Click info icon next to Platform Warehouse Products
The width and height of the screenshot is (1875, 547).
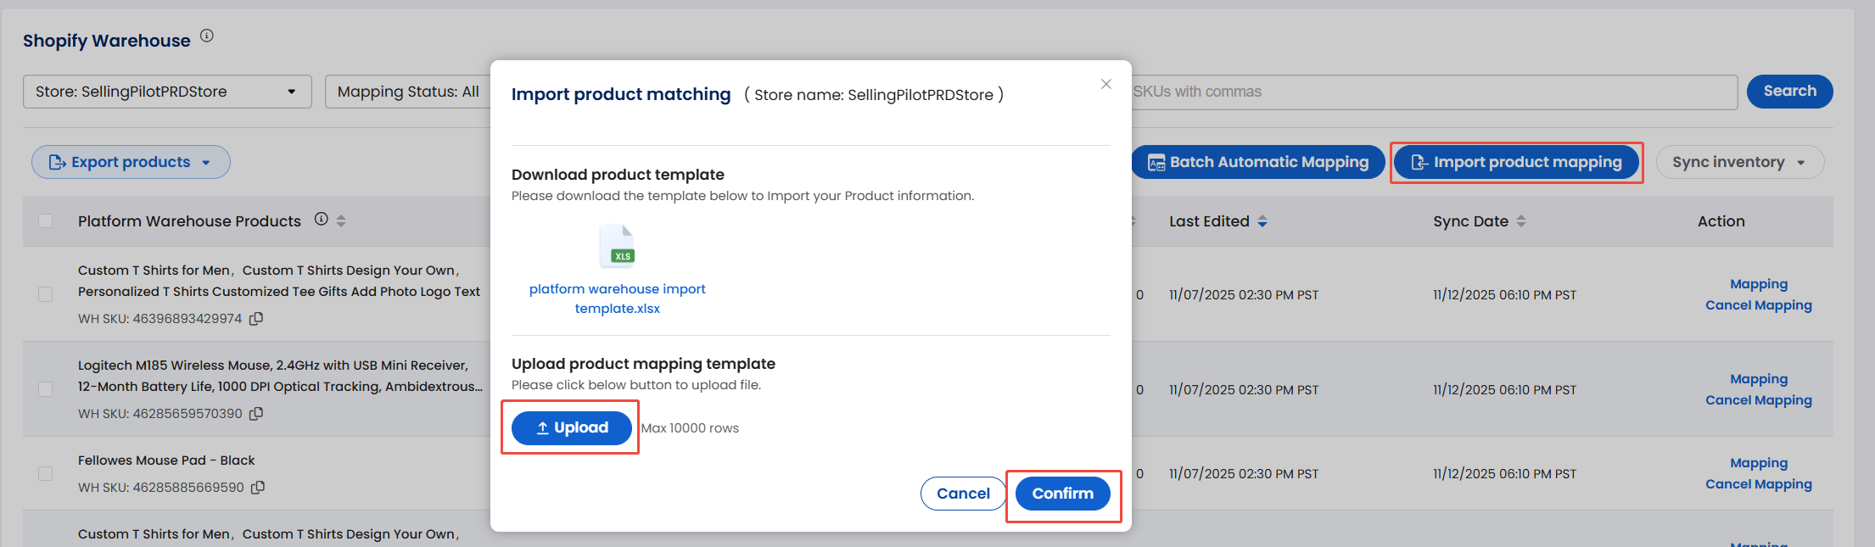(x=322, y=219)
